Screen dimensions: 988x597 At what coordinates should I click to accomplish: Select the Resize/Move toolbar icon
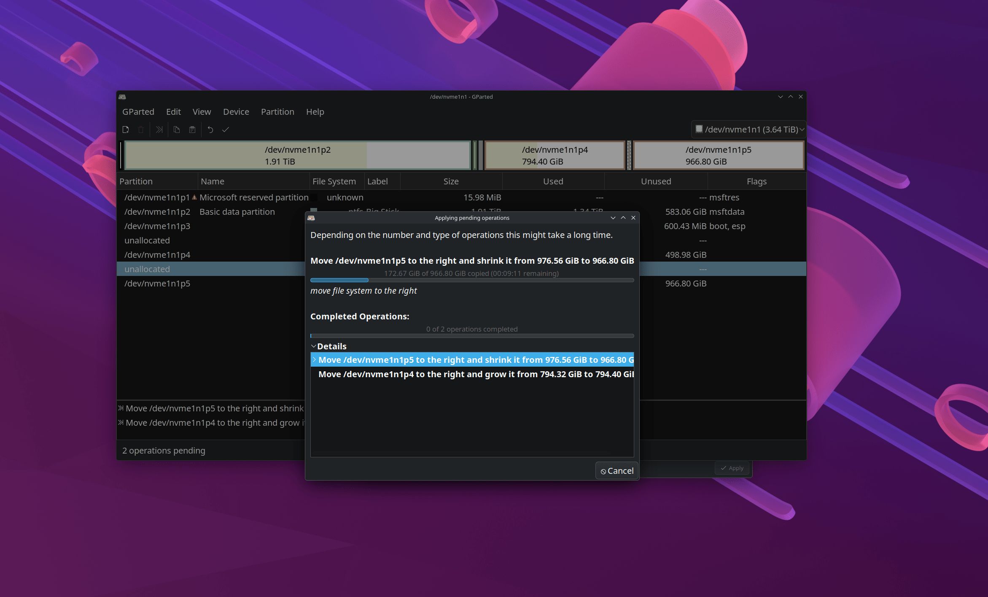coord(159,130)
